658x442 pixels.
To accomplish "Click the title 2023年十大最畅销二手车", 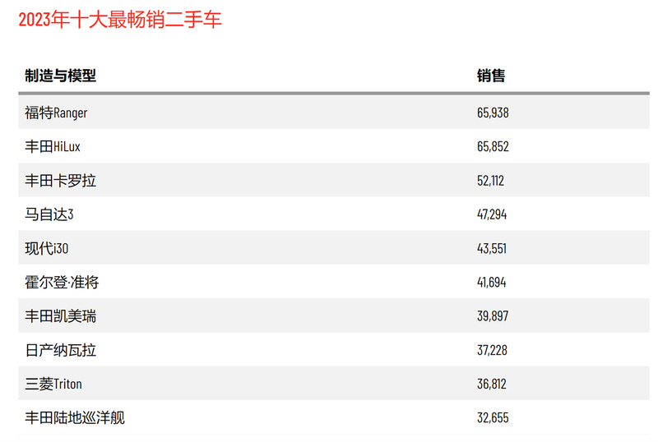I will (120, 20).
